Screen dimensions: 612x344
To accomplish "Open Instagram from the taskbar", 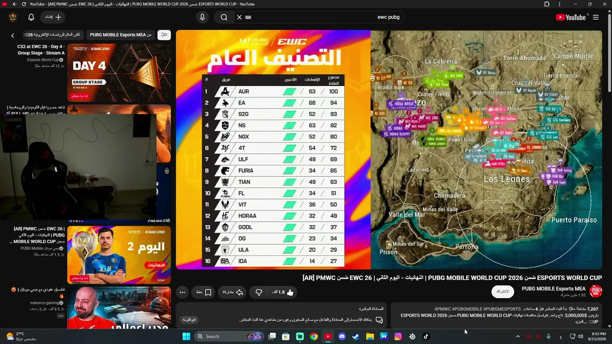I will click(398, 336).
